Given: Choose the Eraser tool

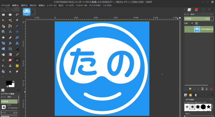Looking at the screenshot, I should [10, 60].
